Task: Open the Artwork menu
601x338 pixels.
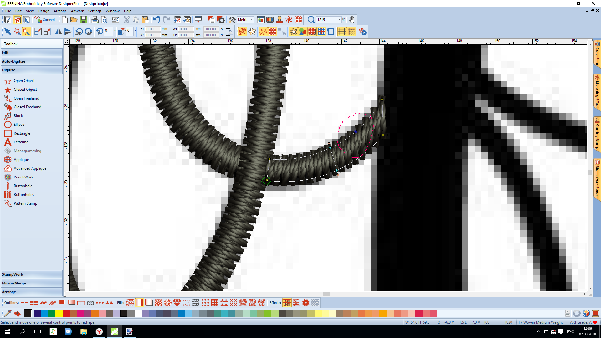Action: [77, 11]
